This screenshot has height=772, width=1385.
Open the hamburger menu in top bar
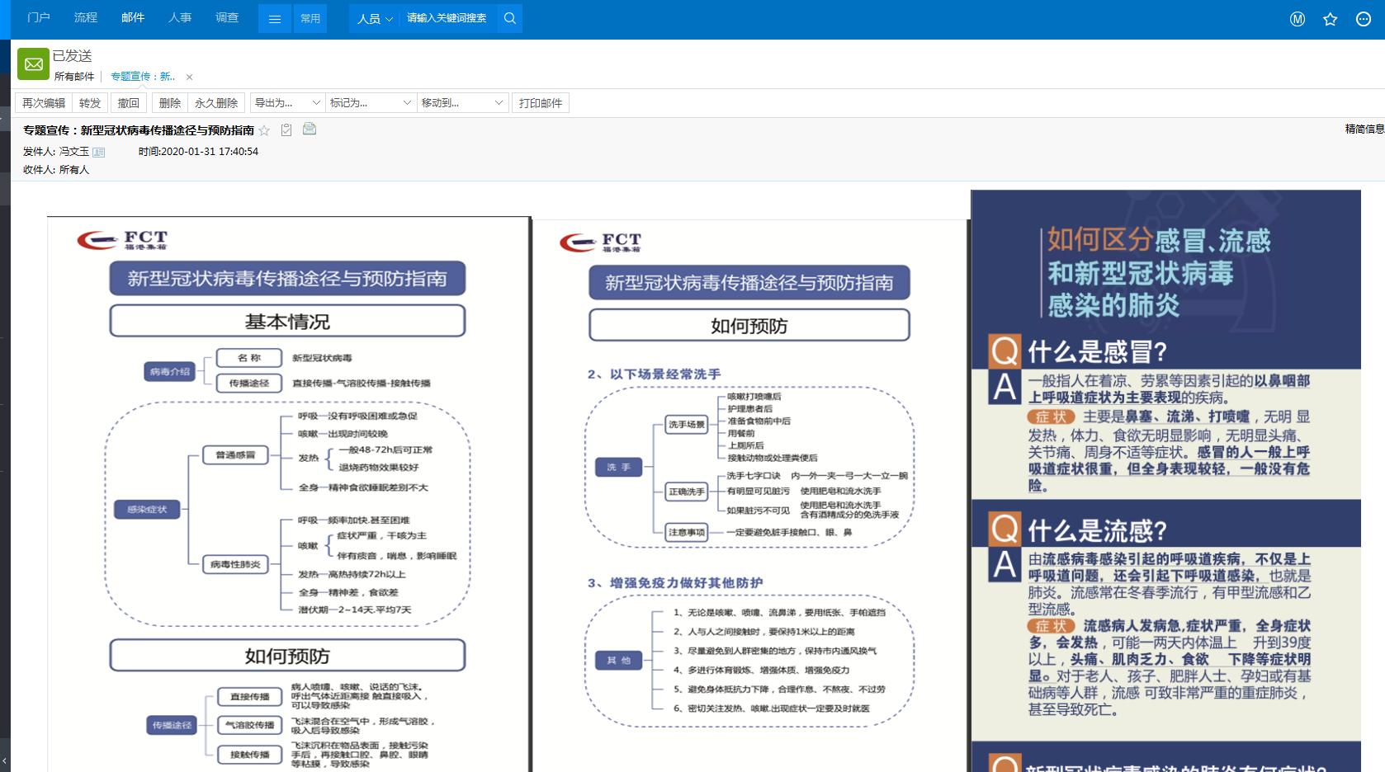[x=275, y=18]
